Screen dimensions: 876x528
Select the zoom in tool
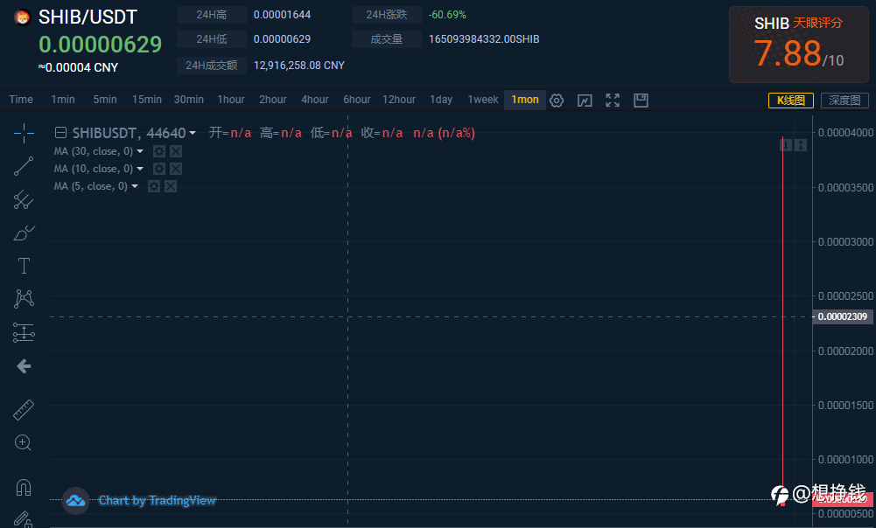pyautogui.click(x=23, y=442)
